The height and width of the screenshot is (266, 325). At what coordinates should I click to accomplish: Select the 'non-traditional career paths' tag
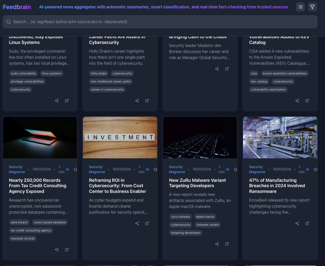tap(111, 82)
